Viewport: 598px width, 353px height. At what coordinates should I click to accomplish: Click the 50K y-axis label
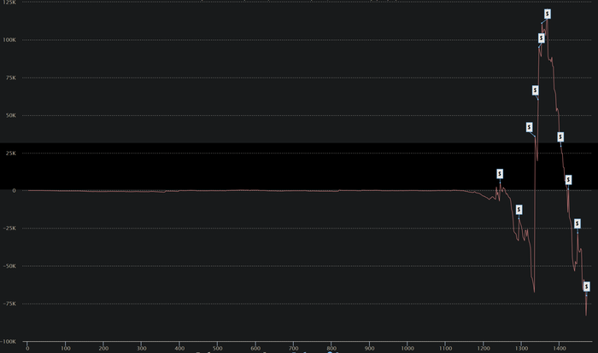(x=10, y=115)
